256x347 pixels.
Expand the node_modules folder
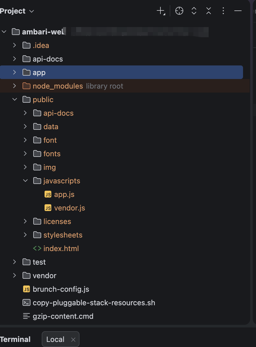pos(14,86)
